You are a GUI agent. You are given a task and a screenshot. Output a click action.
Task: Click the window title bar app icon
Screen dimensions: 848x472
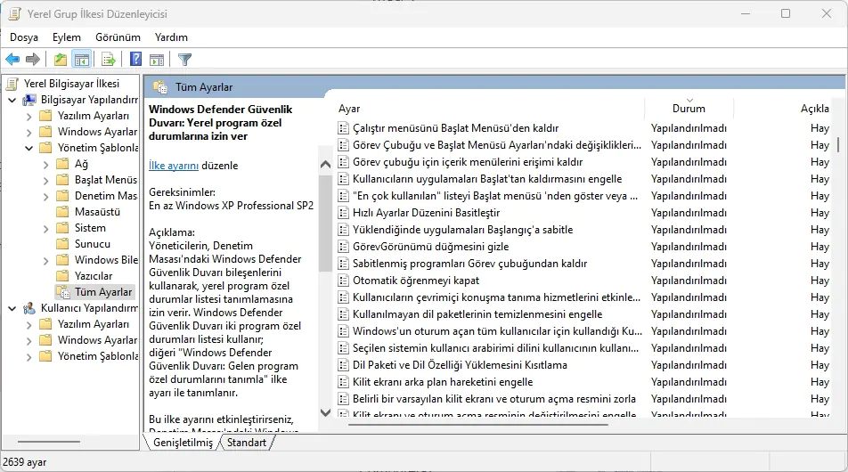click(x=14, y=13)
